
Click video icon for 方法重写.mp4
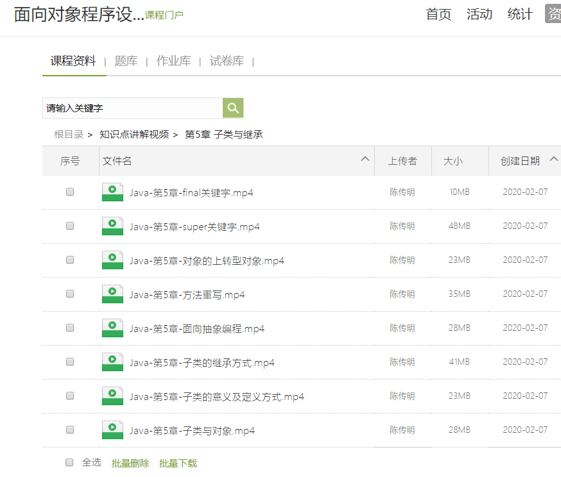[112, 294]
